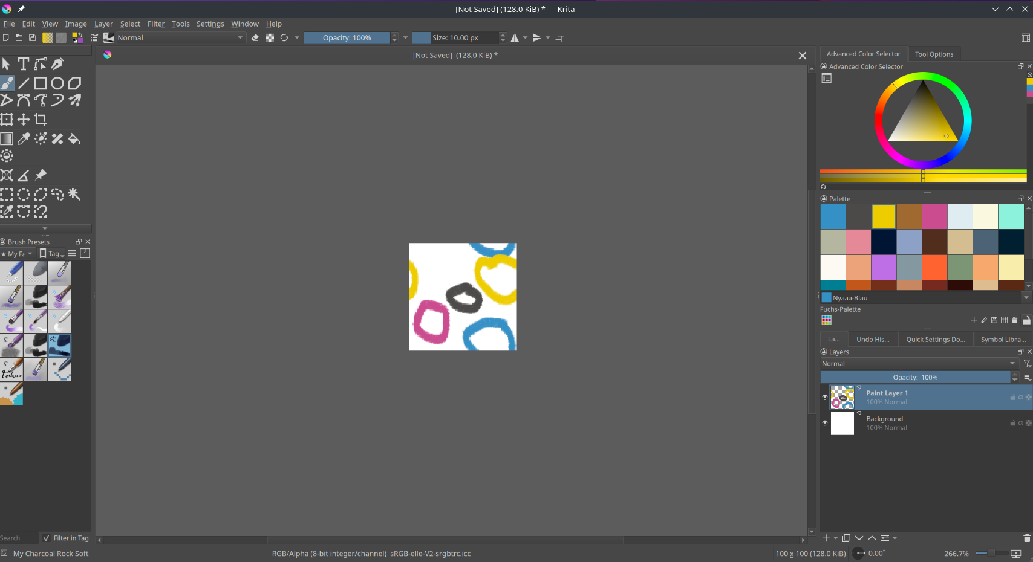Image resolution: width=1033 pixels, height=562 pixels.
Task: Select the Paint Layer 1 thumbnail
Action: (x=842, y=398)
